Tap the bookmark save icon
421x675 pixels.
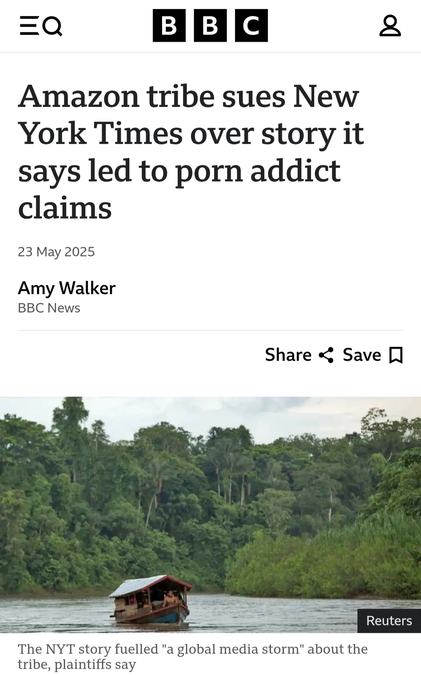(x=396, y=355)
